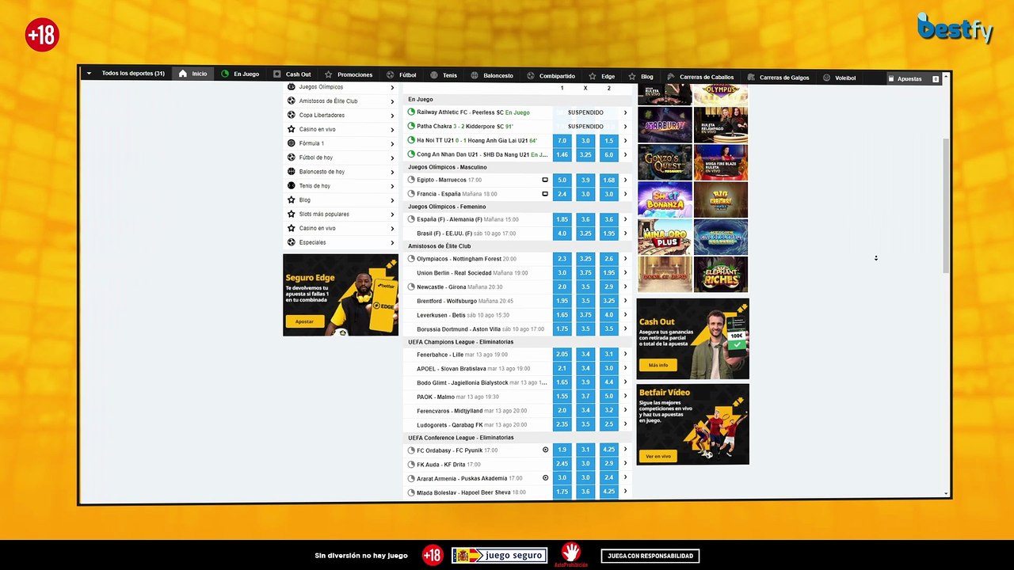This screenshot has height=570, width=1014.
Task: Go to the Fútbol tab
Action: pos(402,75)
